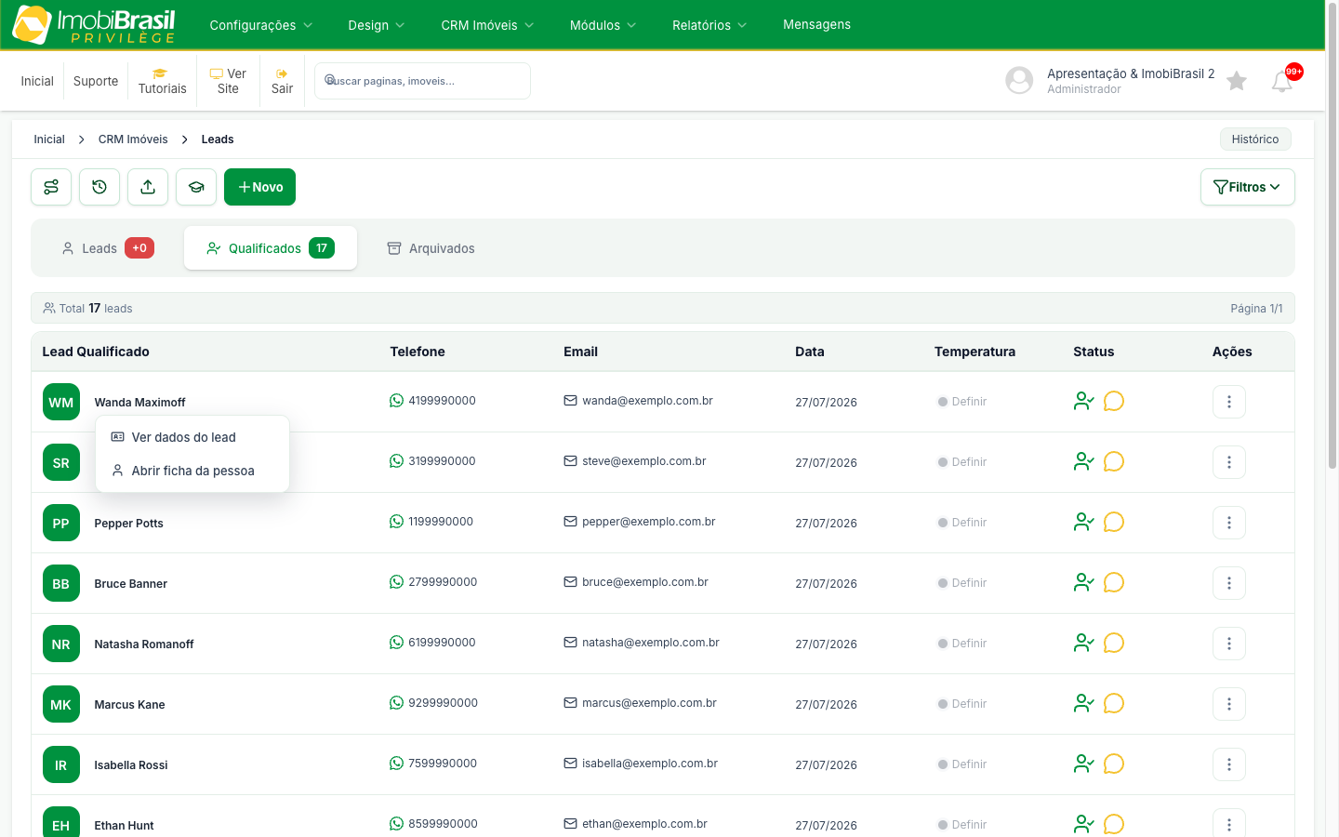
Task: Open actions menu for Isabella Rossi
Action: [1229, 764]
